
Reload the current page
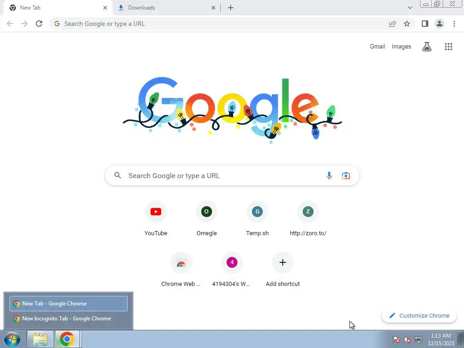[39, 24]
